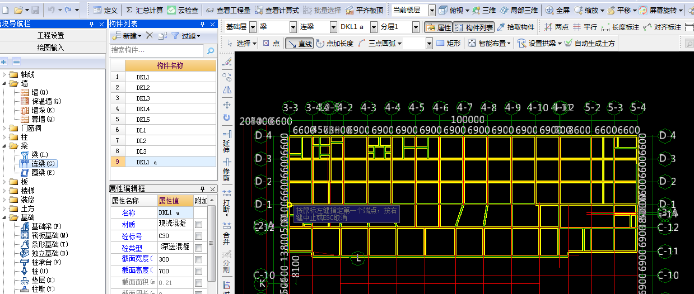Viewport: 694px width, 294px height.
Task: Open the 当前楼层 current floor dropdown
Action: [x=432, y=11]
